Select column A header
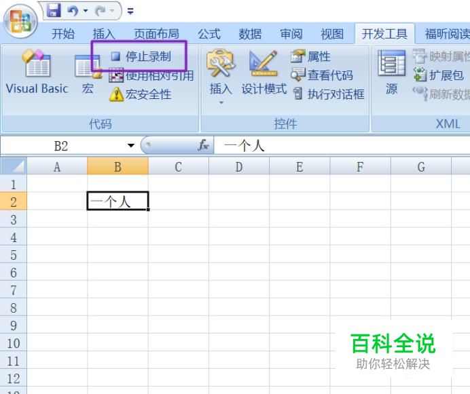 tap(57, 166)
